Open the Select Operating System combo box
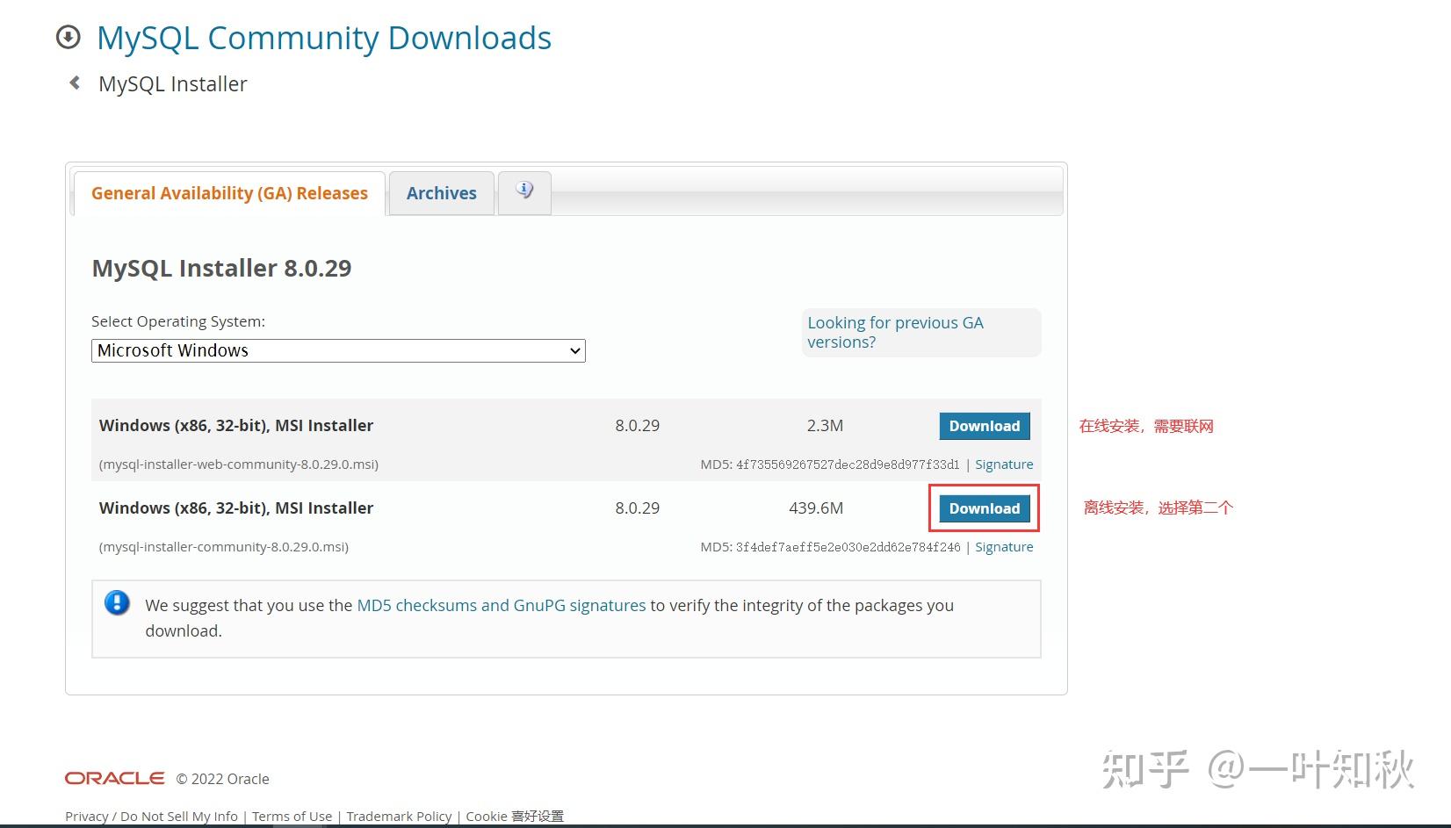The width and height of the screenshot is (1451, 828). pyautogui.click(x=338, y=350)
